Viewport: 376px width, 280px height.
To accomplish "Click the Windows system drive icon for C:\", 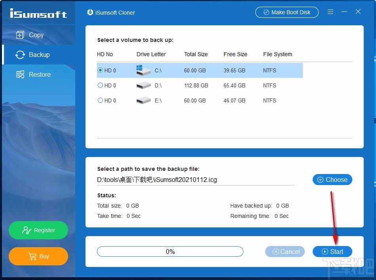I will click(x=143, y=70).
